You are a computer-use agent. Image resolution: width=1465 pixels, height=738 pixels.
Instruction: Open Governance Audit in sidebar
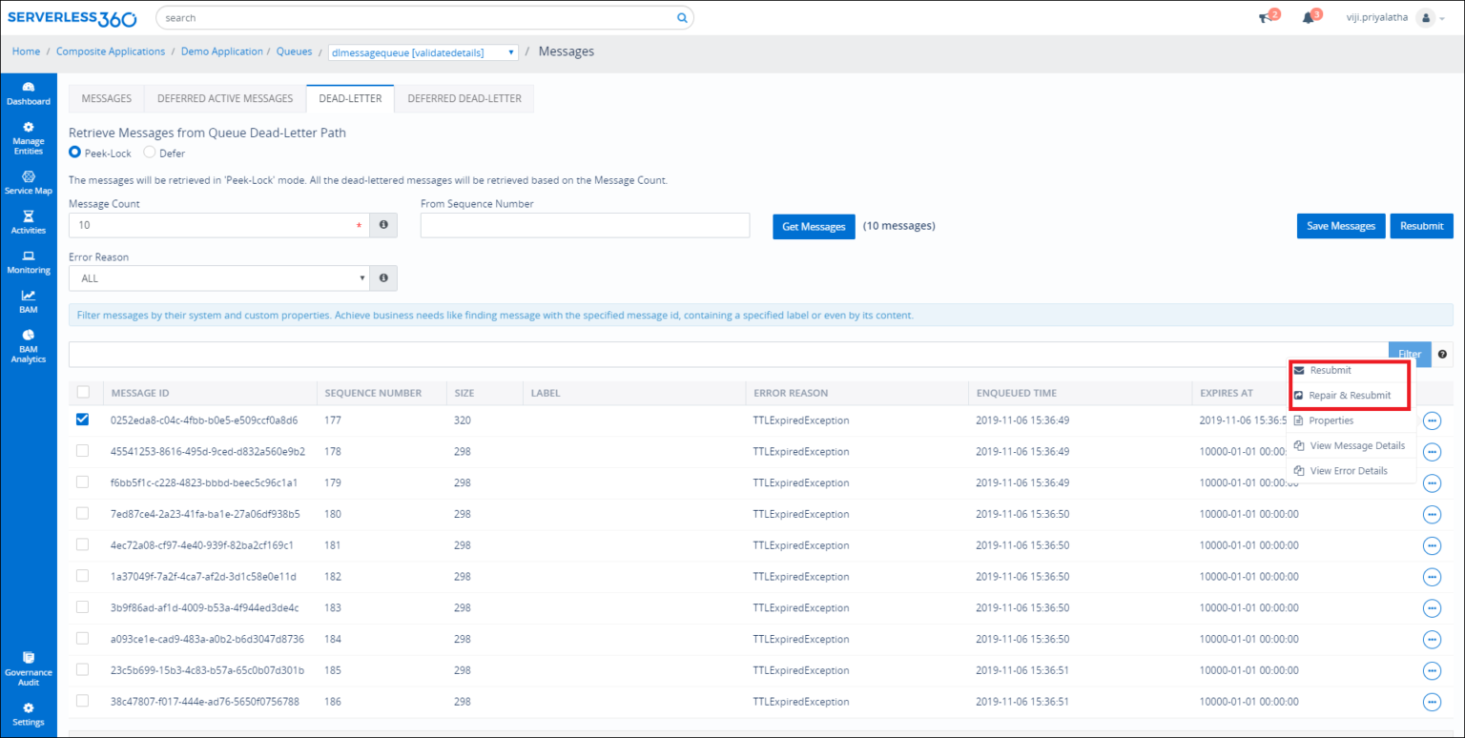(x=28, y=669)
